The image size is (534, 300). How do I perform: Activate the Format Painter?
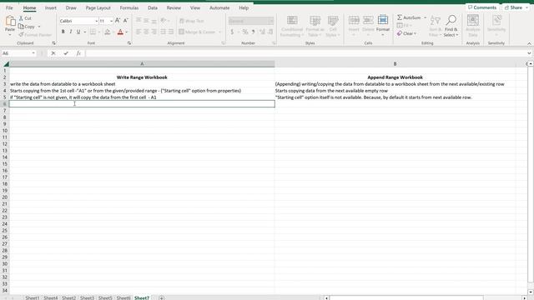35,35
